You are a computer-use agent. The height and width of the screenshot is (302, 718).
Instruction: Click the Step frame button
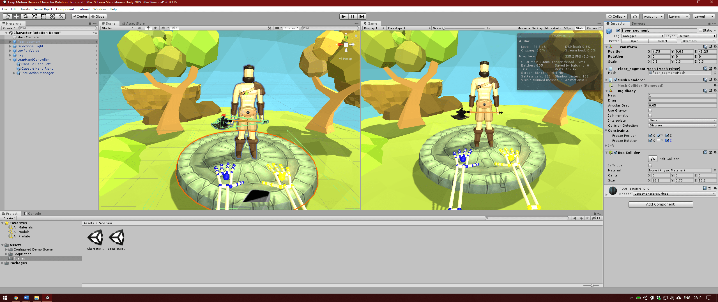(x=362, y=16)
